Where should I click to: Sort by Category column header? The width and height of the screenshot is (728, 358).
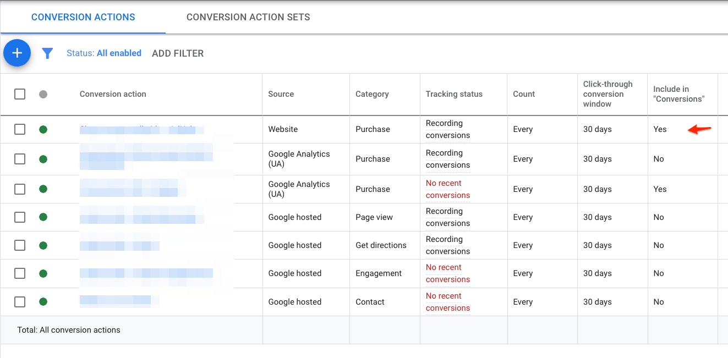[373, 94]
